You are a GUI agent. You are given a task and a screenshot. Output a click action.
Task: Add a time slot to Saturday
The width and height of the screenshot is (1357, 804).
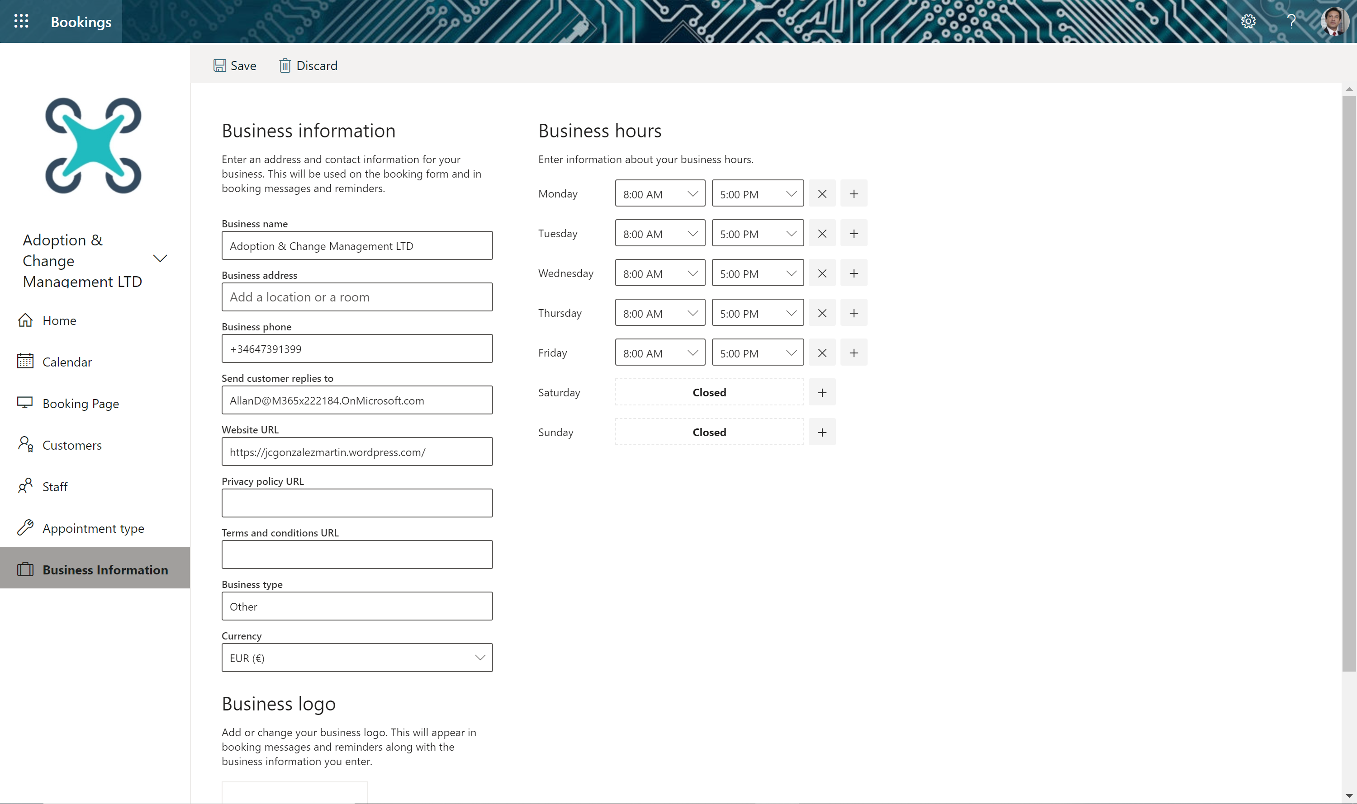[x=822, y=393]
